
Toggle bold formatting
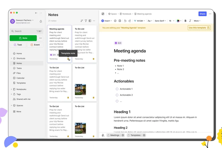pos(185,21)
